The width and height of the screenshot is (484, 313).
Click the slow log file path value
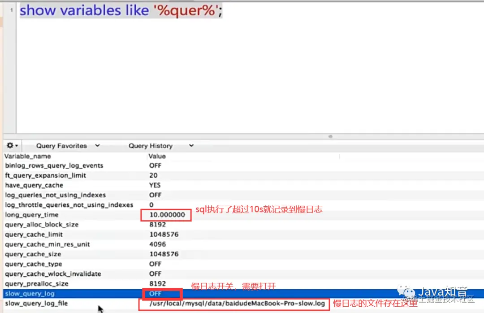click(237, 304)
